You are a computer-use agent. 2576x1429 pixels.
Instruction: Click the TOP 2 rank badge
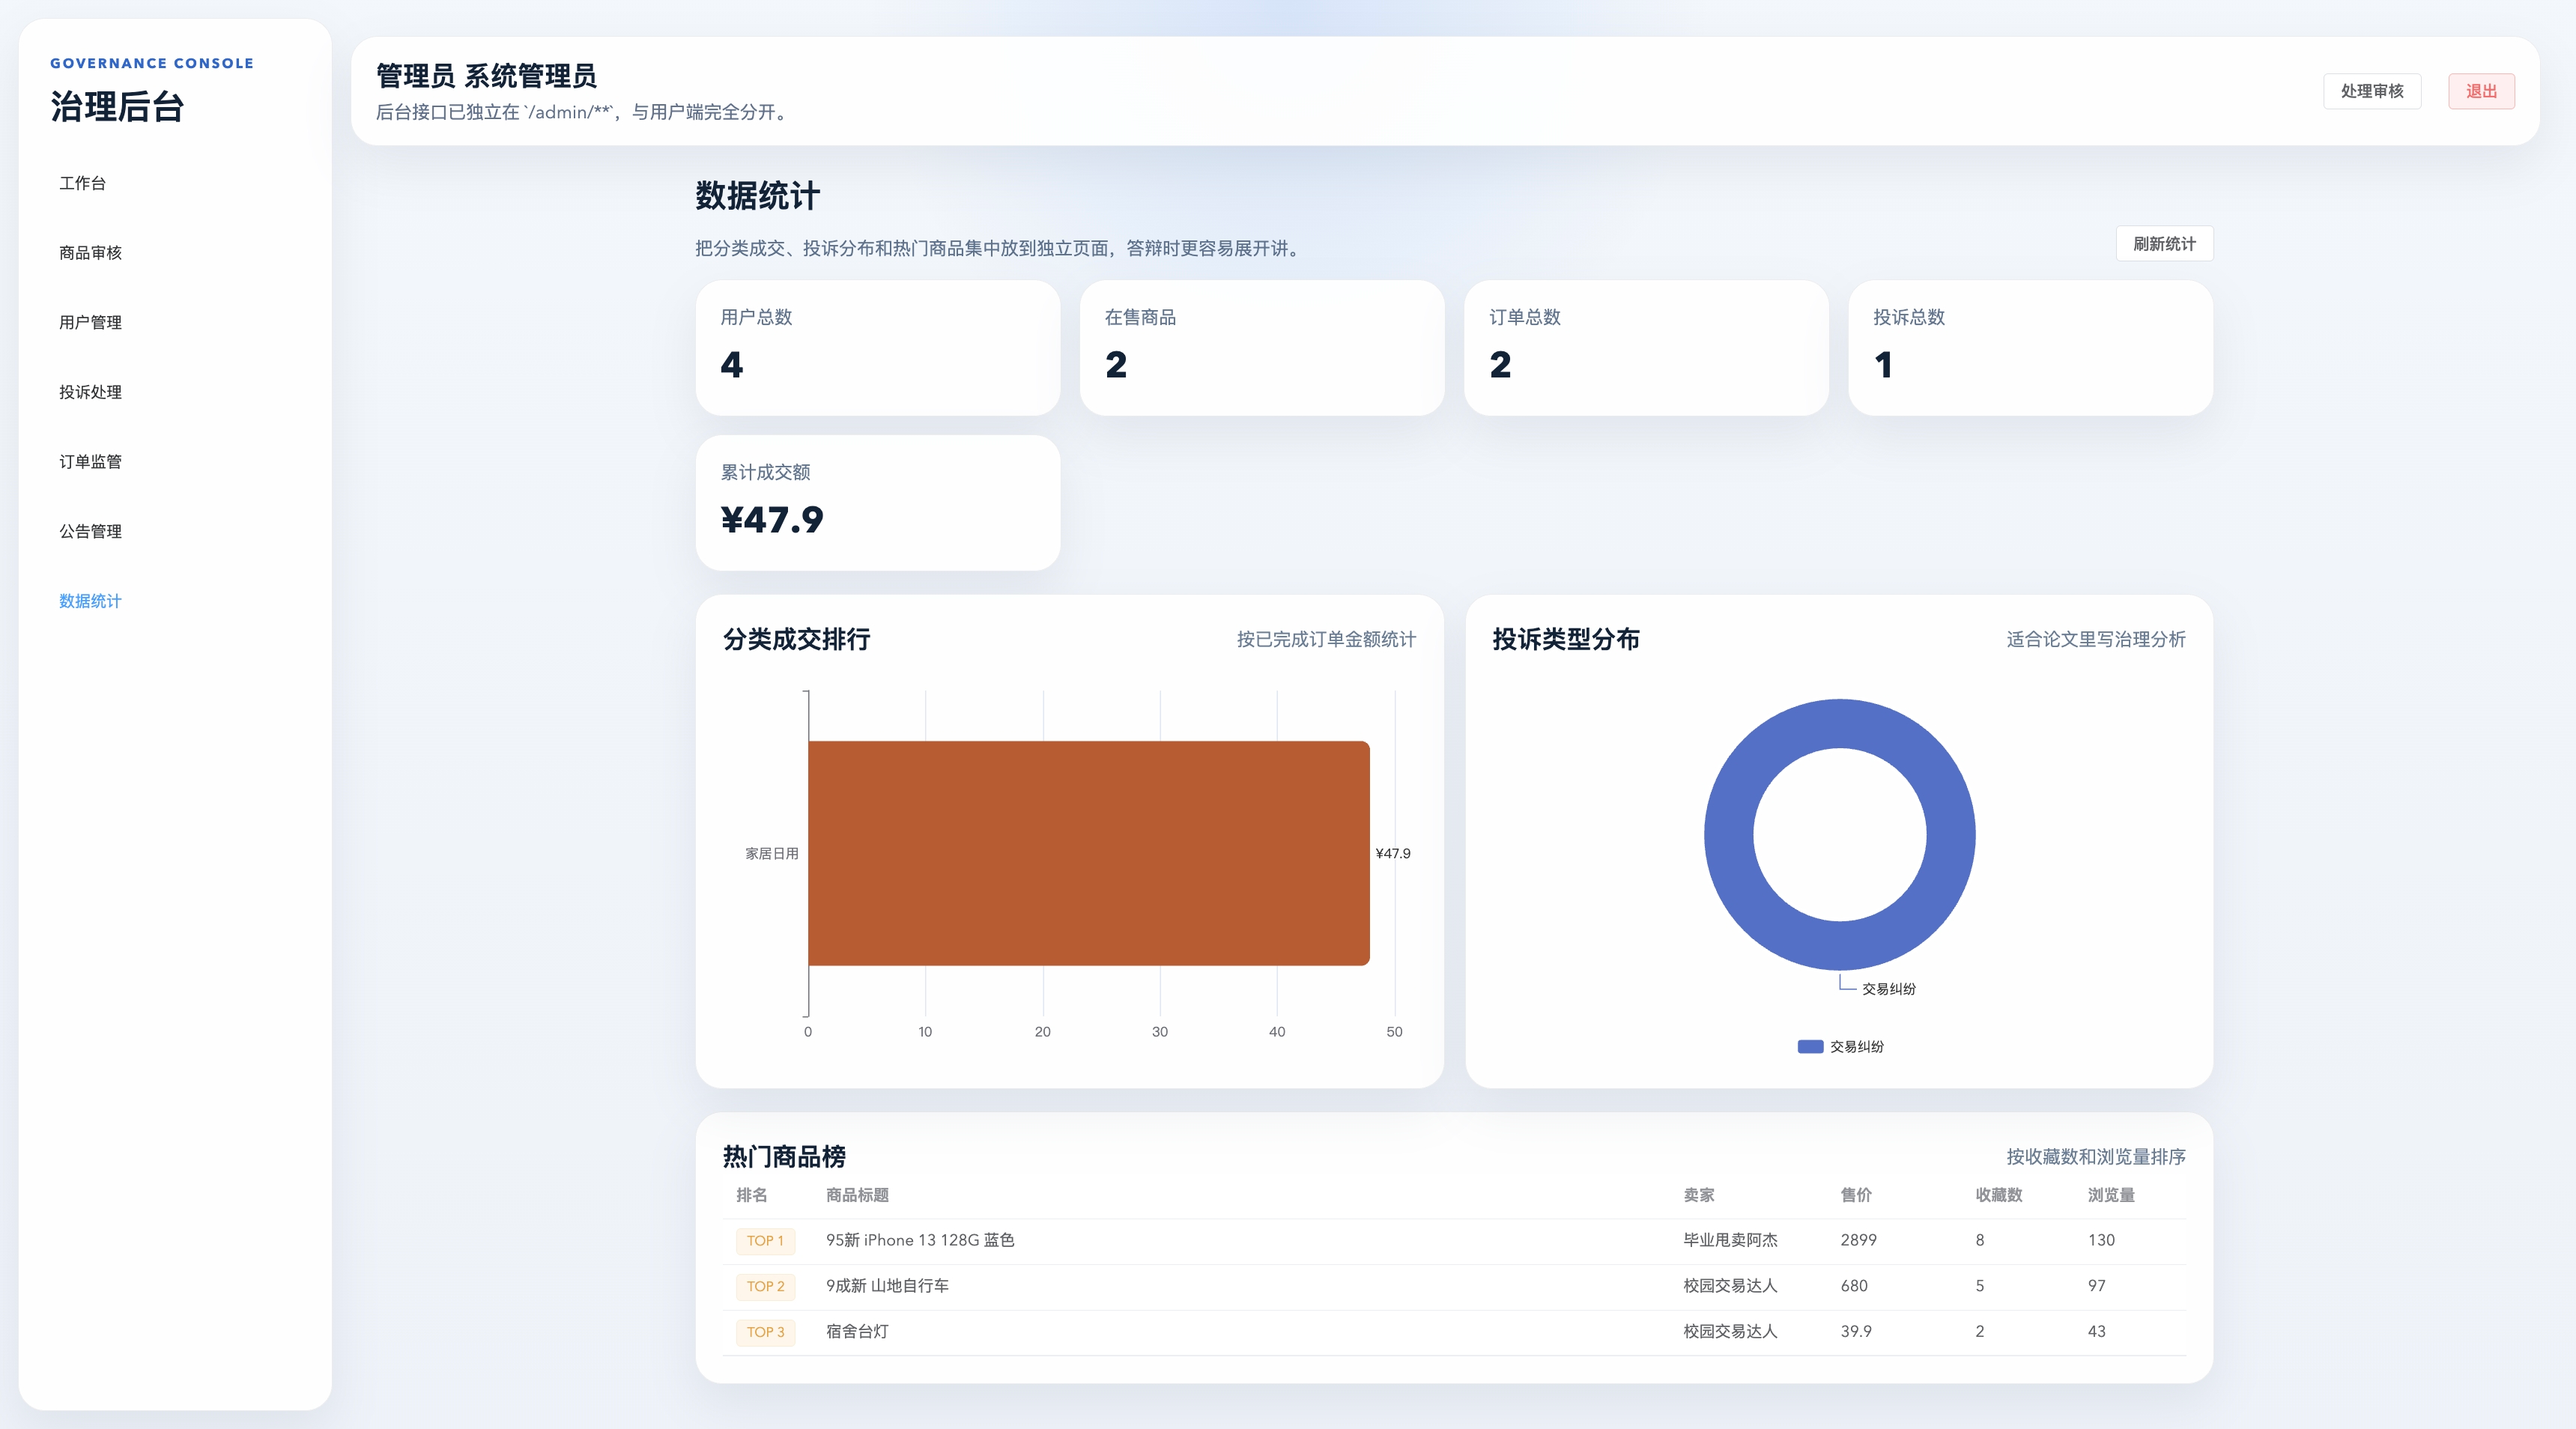tap(765, 1286)
